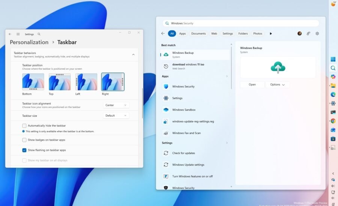338x206 pixels.
Task: Show more search filter tabs arrow
Action: pos(271,34)
